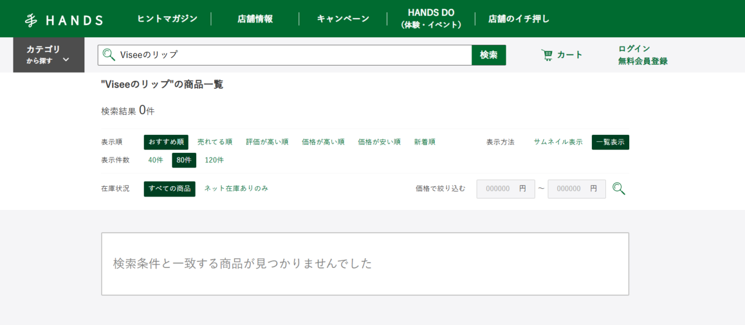745x325 pixels.
Task: Open the カート link
Action: (x=562, y=55)
